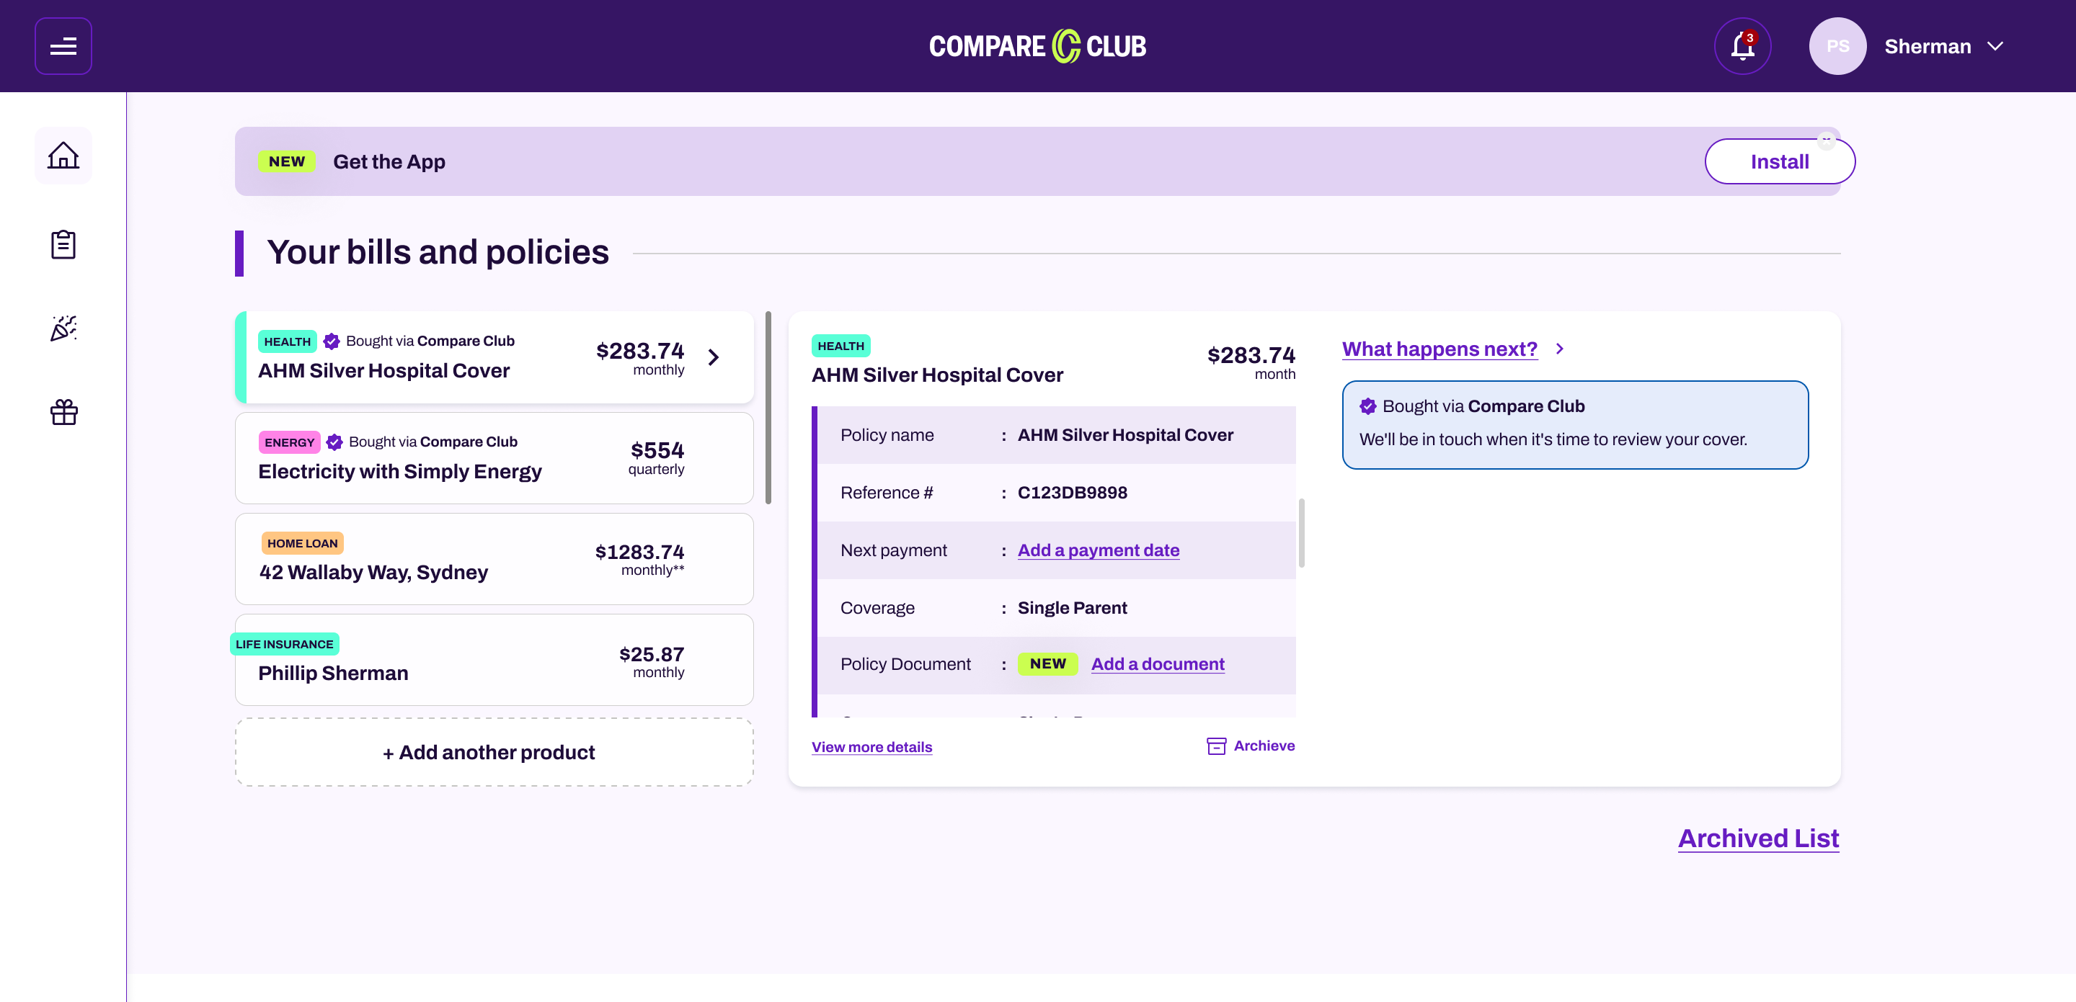Image resolution: width=2076 pixels, height=1002 pixels.
Task: Click the Archieve icon
Action: click(1216, 746)
